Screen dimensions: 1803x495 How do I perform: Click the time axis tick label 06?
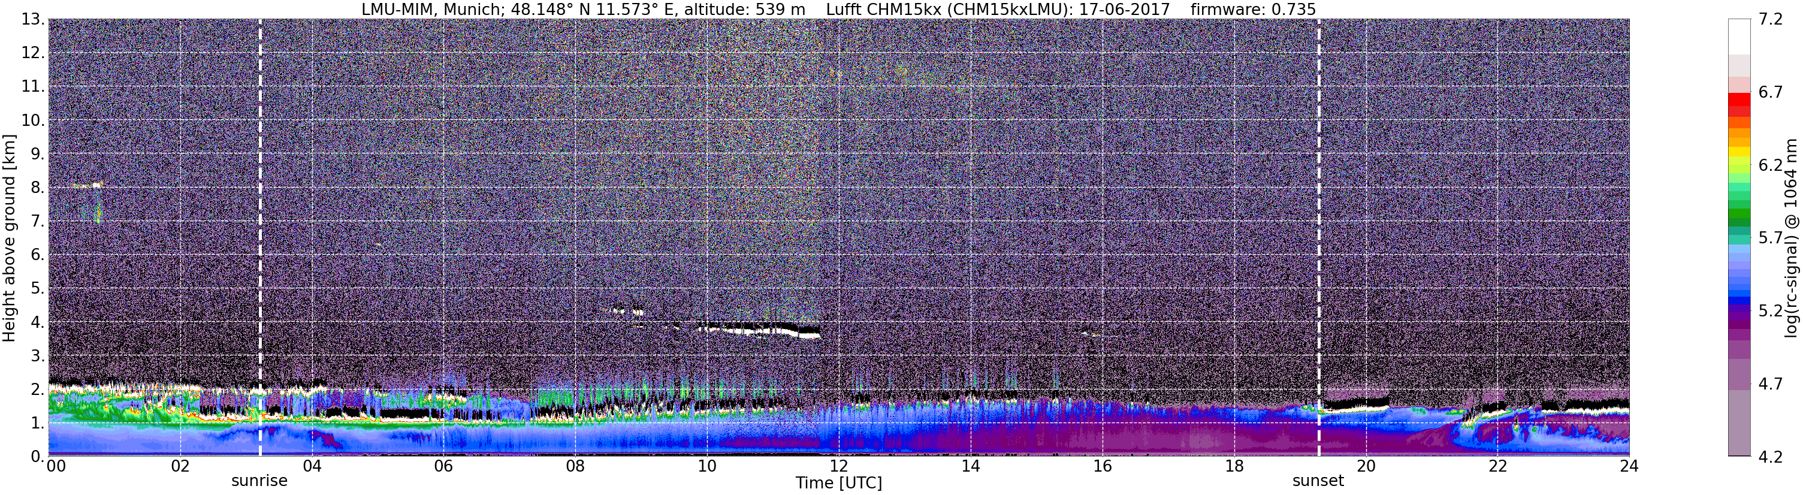[x=443, y=466]
